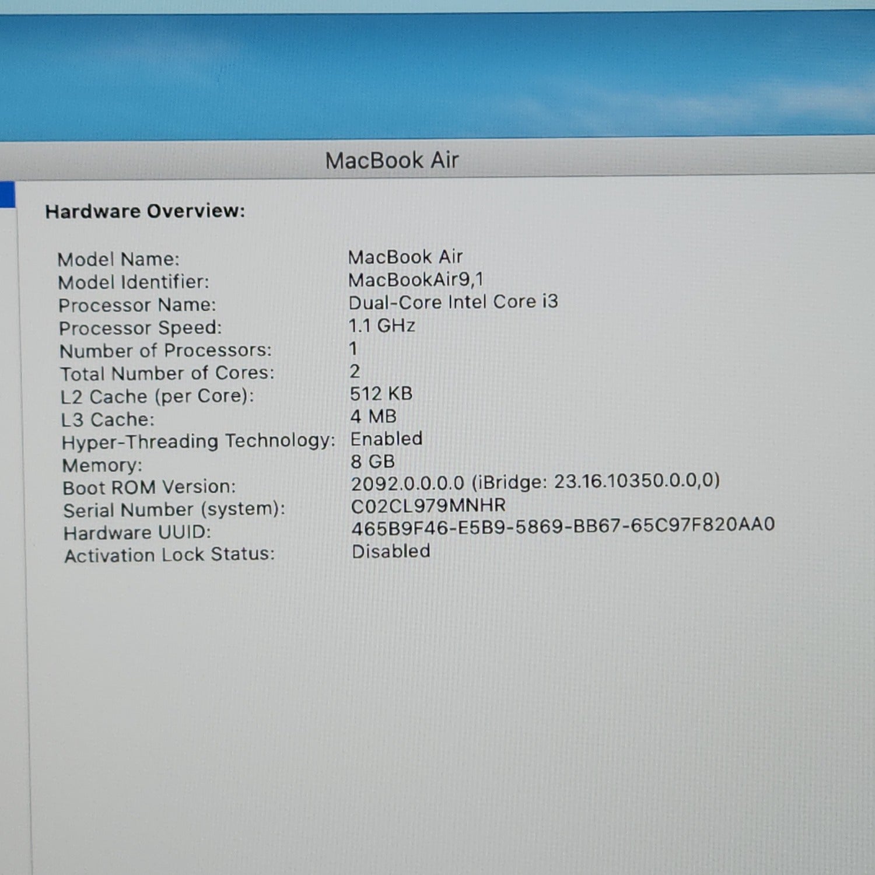Click the Model Name label
The image size is (875, 875).
[118, 260]
